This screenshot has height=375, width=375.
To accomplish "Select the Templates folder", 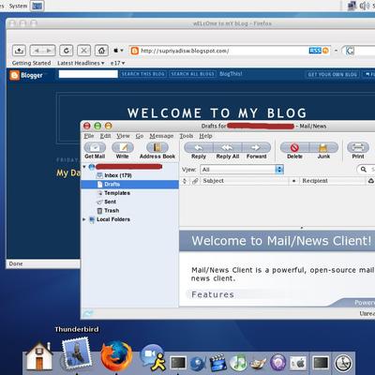I will click(129, 193).
